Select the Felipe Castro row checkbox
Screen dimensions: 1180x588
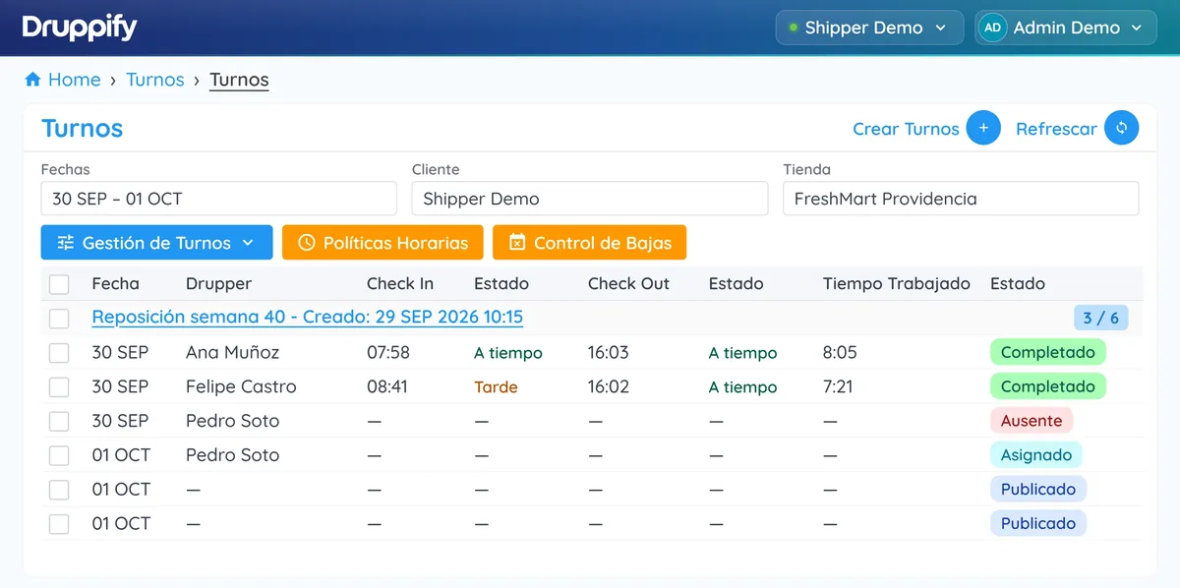[x=59, y=386]
